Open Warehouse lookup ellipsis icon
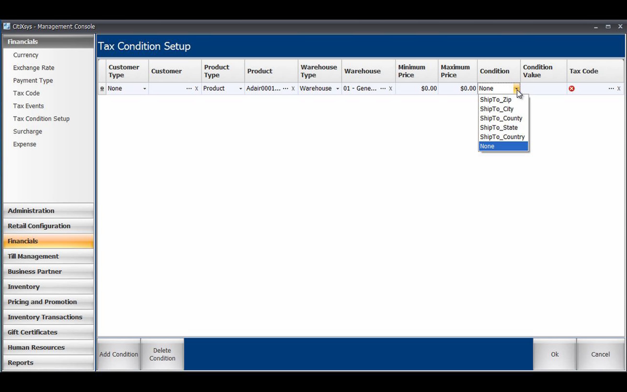 point(383,89)
